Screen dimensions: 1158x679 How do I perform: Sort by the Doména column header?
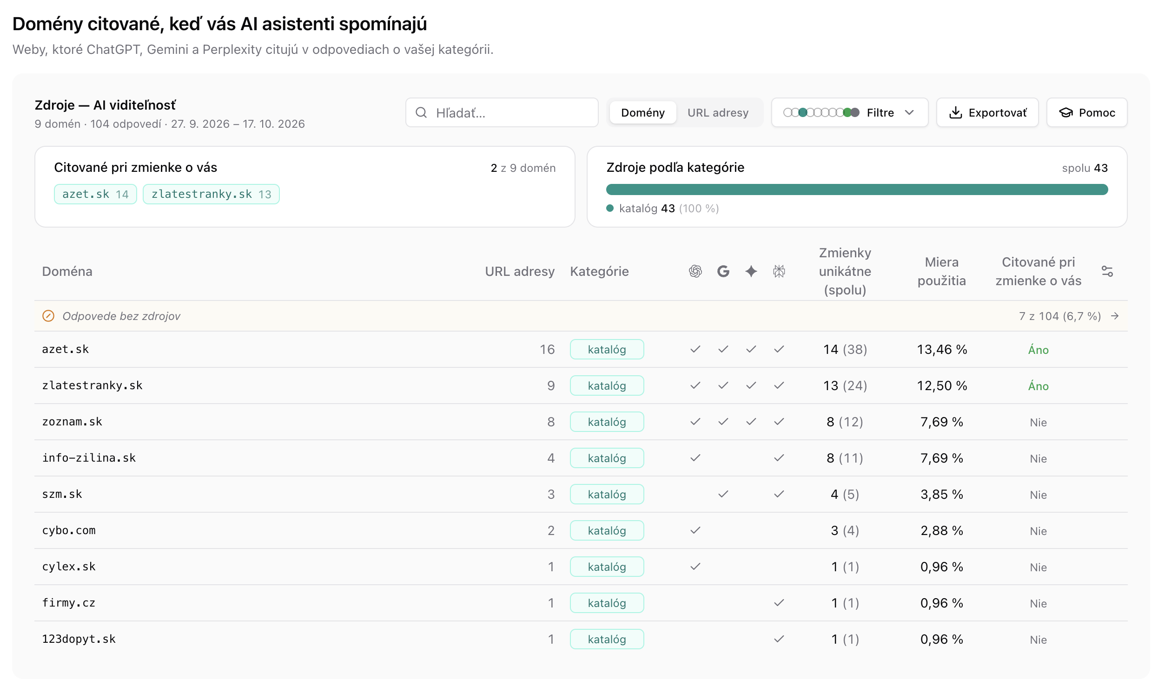pos(67,271)
